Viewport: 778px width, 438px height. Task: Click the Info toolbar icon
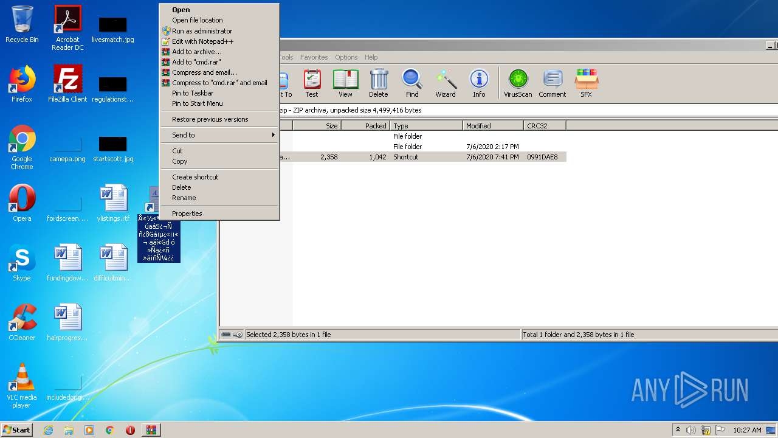pos(479,83)
